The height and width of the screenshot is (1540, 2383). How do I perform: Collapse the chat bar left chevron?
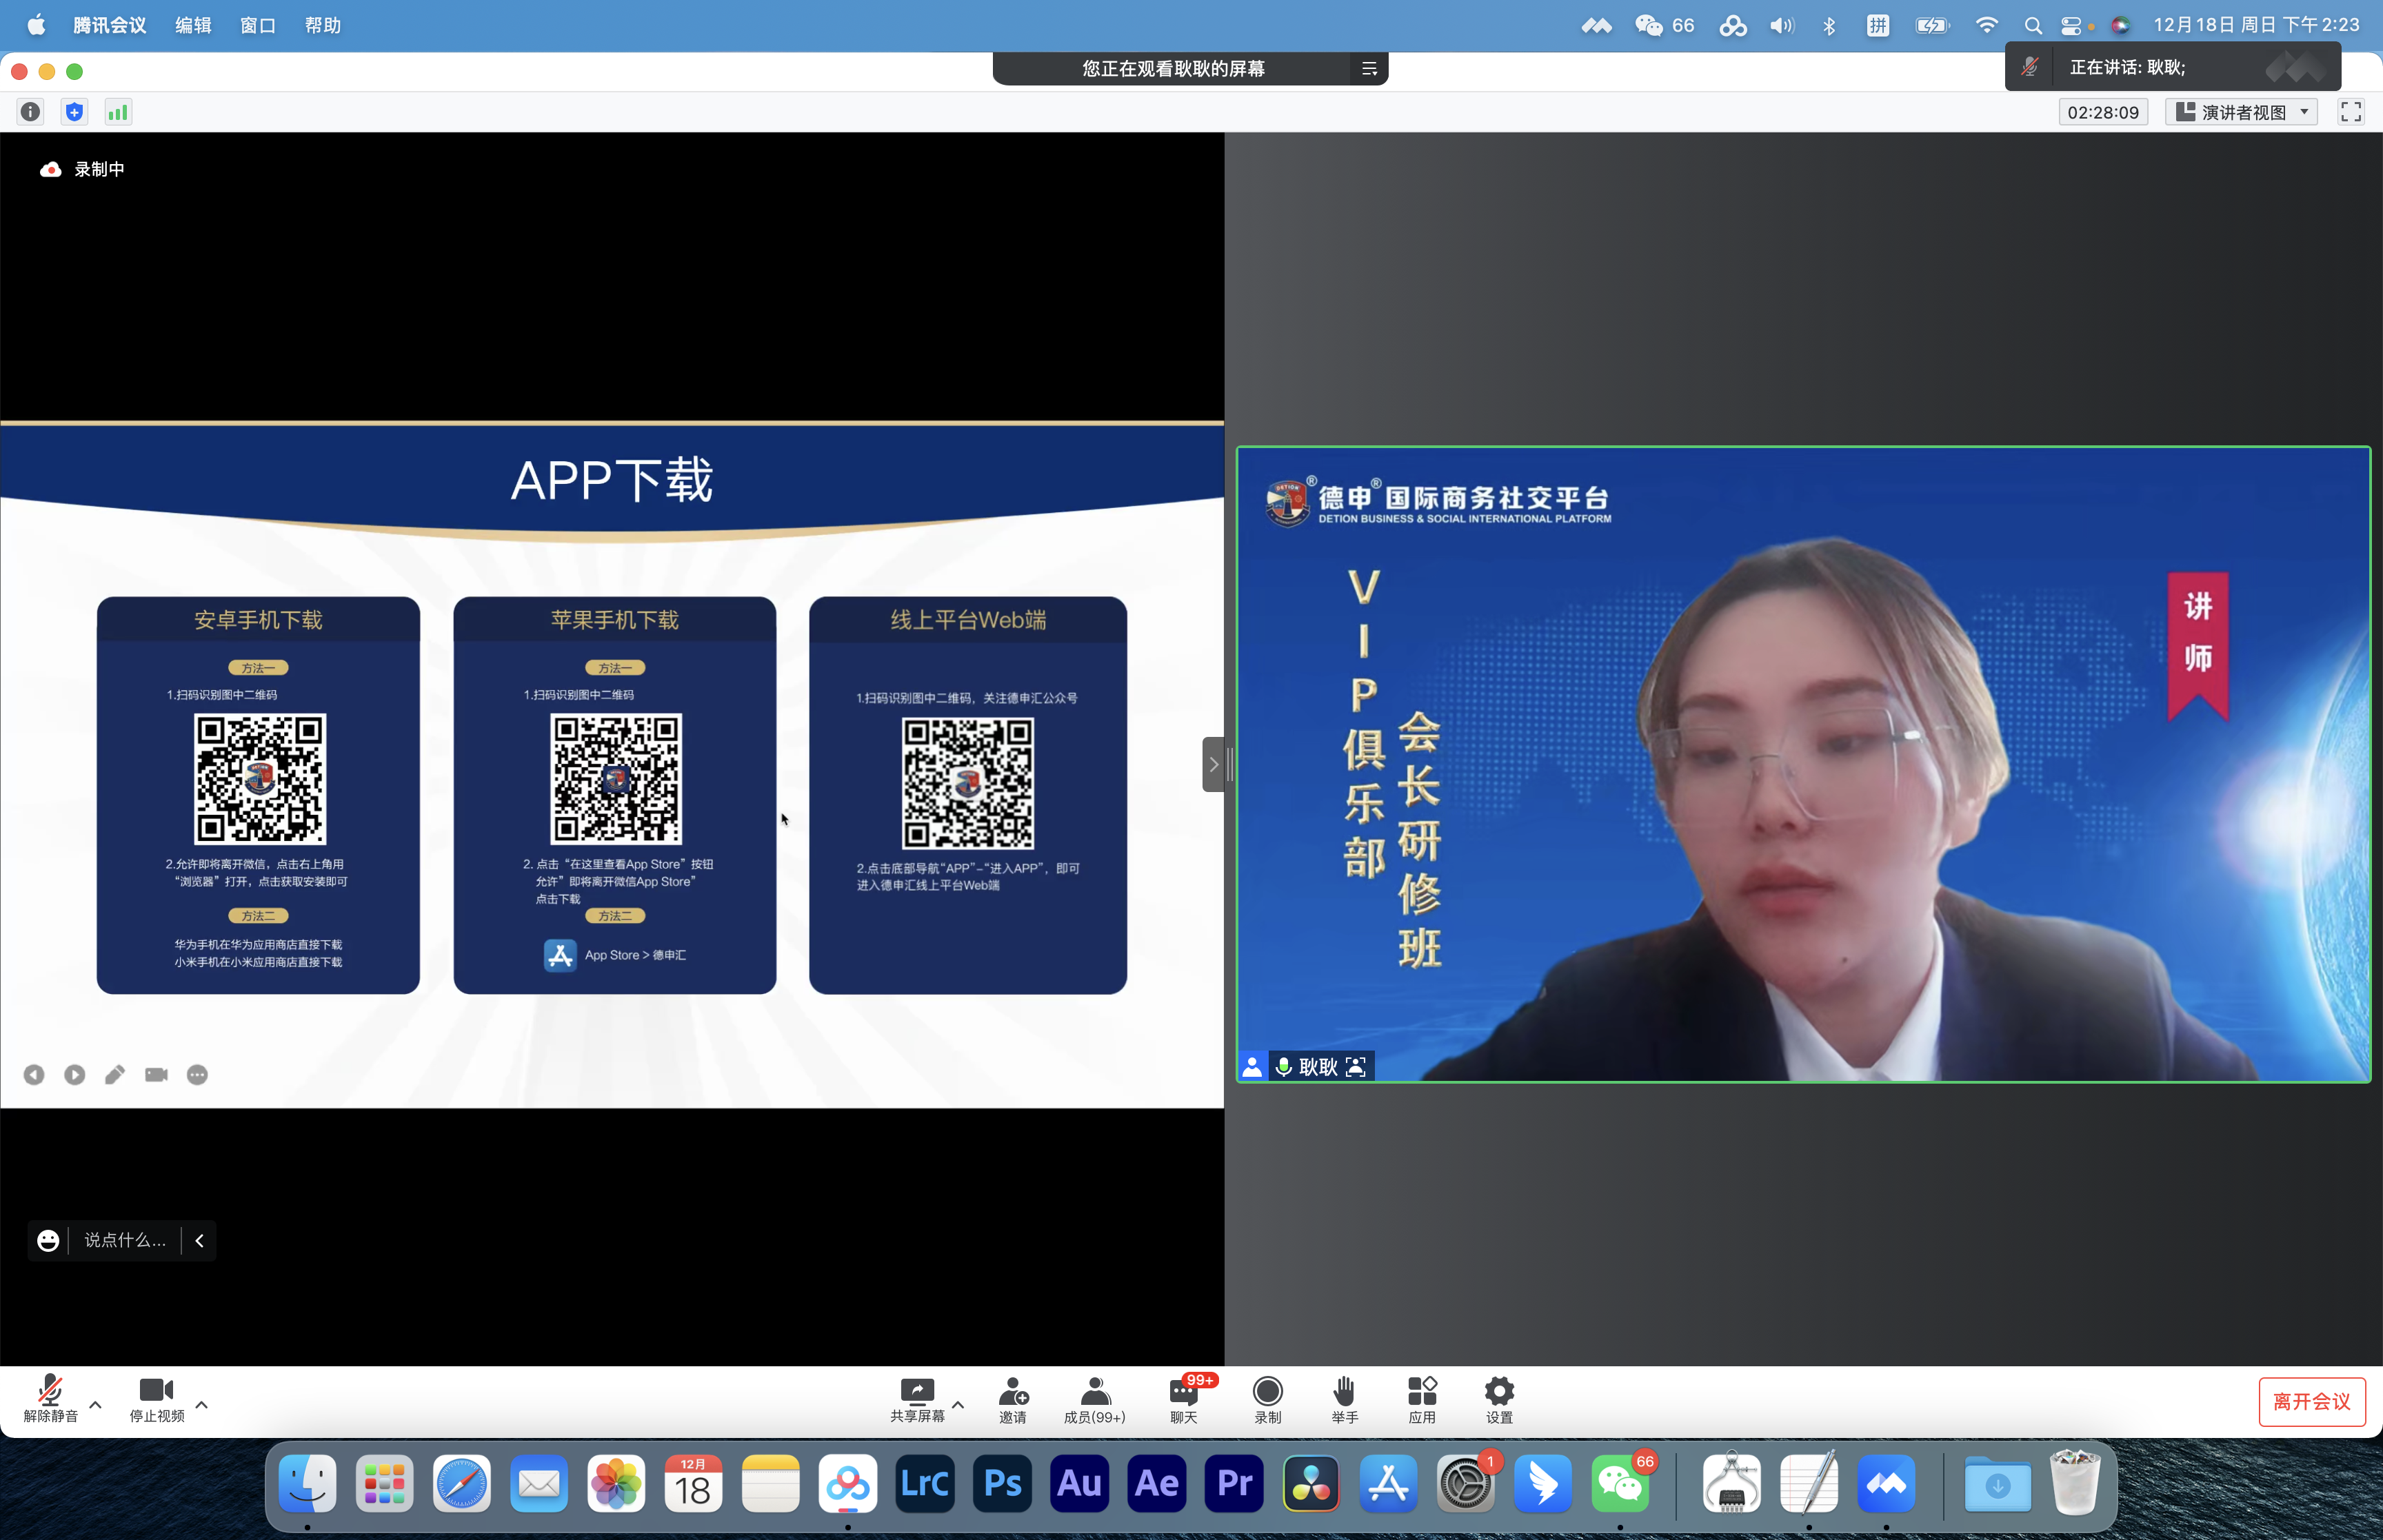point(199,1240)
